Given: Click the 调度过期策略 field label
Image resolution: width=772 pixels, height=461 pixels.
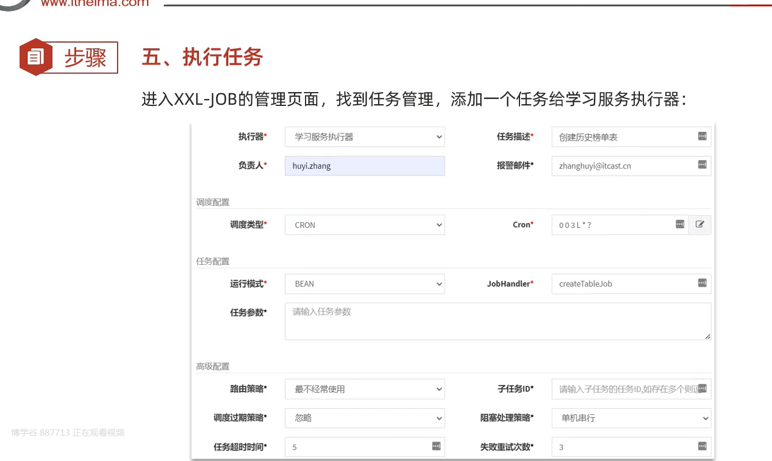Looking at the screenshot, I should coord(240,417).
